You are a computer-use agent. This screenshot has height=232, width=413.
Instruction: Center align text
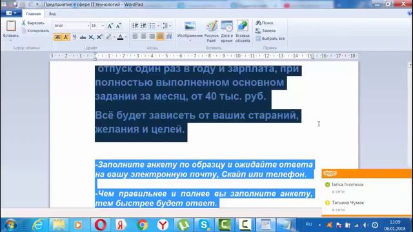(143, 36)
